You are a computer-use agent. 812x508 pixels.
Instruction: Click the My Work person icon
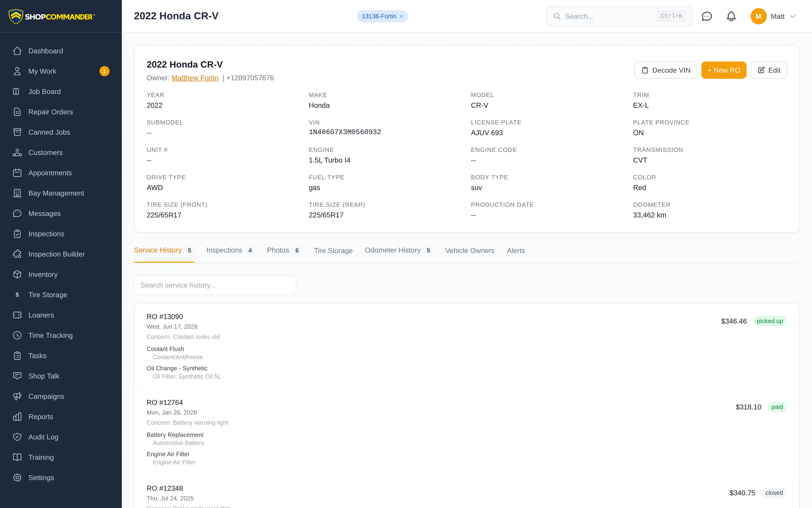(x=17, y=71)
